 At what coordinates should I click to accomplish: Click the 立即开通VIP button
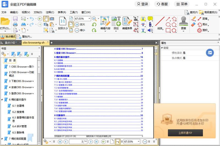(x=185, y=133)
